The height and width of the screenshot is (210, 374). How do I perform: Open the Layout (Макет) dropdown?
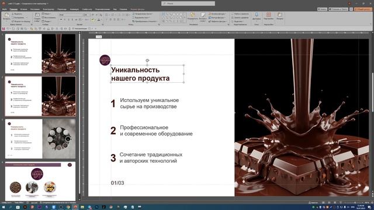pos(47,14)
